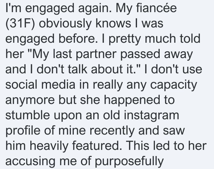
Task: Click the word "fiancée" in the first line
Action: (x=156, y=8)
